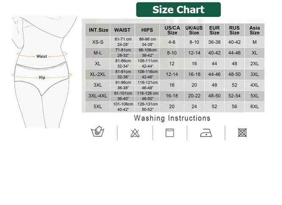Screen dimensions: 282x205
Task: Click the 71-81cm waist cell
Action: click(123, 50)
